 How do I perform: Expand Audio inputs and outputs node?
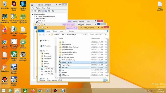click(34, 17)
